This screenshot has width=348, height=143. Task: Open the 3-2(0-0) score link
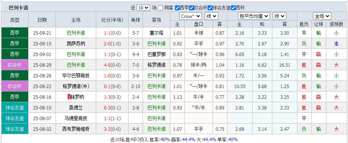coord(112,129)
